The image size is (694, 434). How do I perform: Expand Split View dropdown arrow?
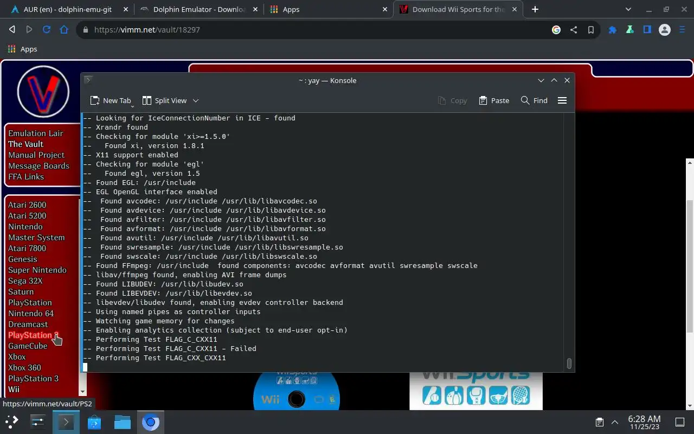[196, 100]
